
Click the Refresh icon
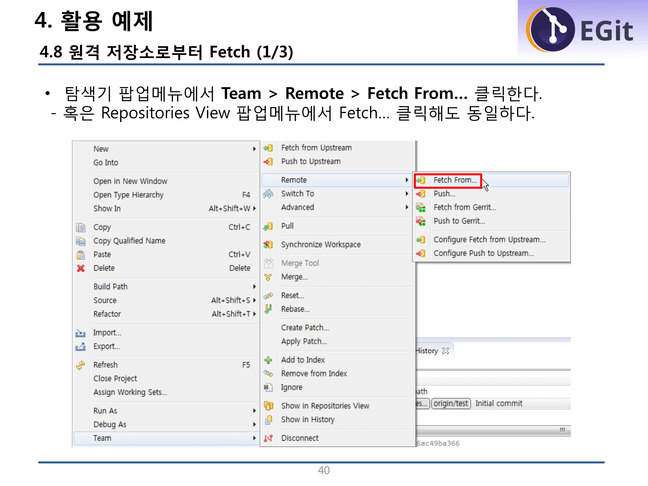pyautogui.click(x=81, y=365)
